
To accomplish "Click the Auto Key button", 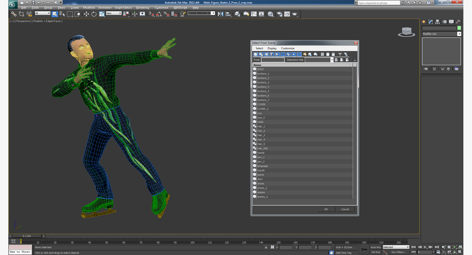I will pyautogui.click(x=376, y=247).
